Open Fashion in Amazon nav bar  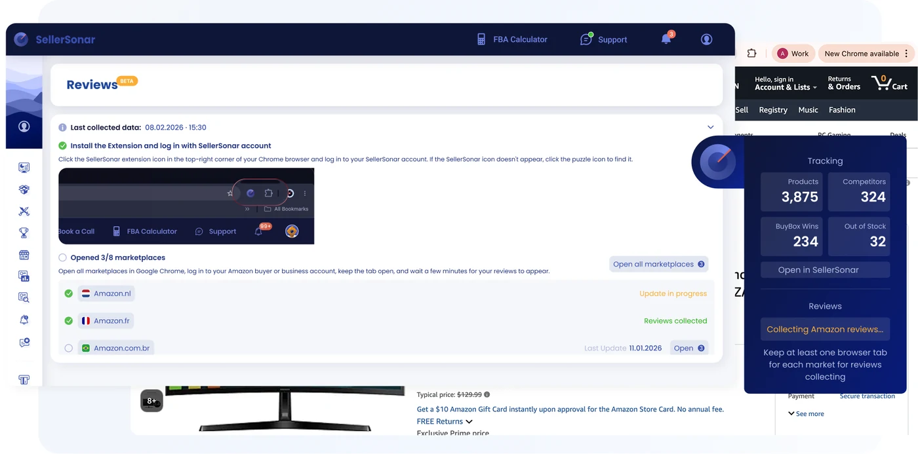[842, 110]
